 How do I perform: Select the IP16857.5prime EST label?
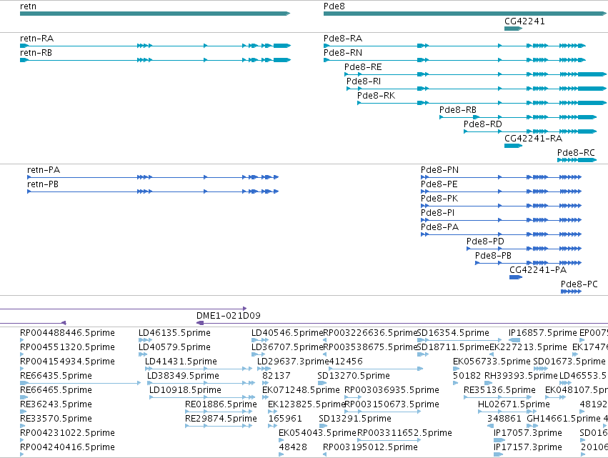click(x=543, y=333)
